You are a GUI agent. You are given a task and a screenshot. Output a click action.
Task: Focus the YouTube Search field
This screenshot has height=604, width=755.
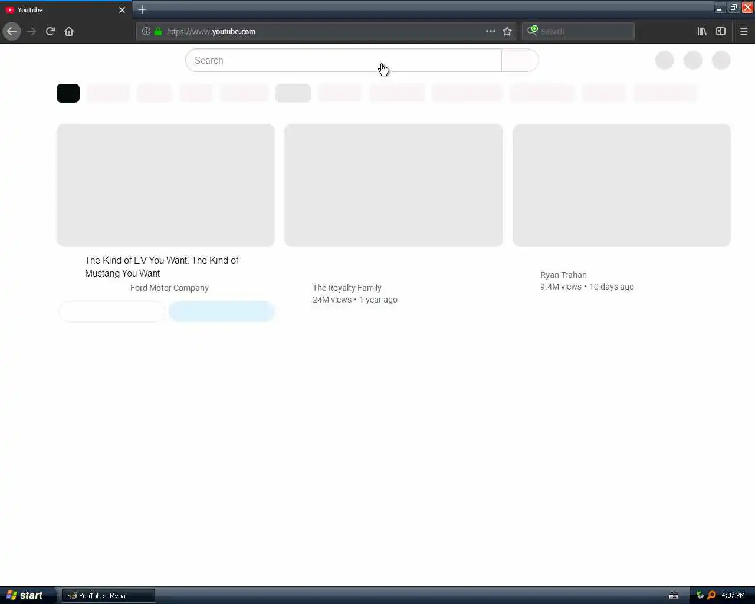[343, 60]
